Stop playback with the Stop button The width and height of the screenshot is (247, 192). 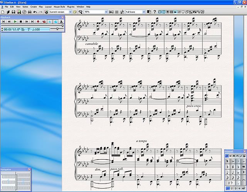21,22
